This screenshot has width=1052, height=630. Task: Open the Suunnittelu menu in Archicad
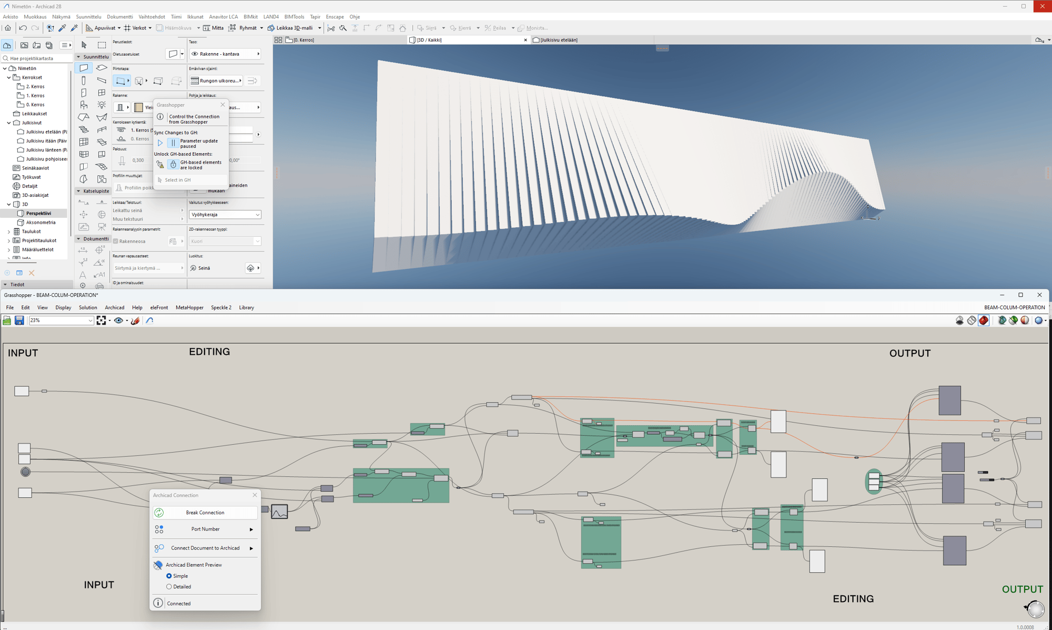(x=88, y=17)
